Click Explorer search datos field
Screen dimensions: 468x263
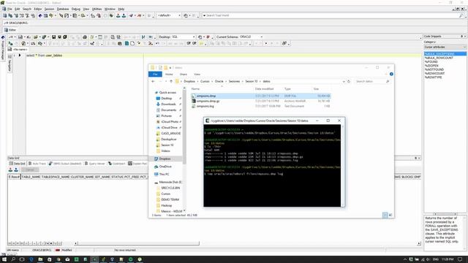(372, 81)
